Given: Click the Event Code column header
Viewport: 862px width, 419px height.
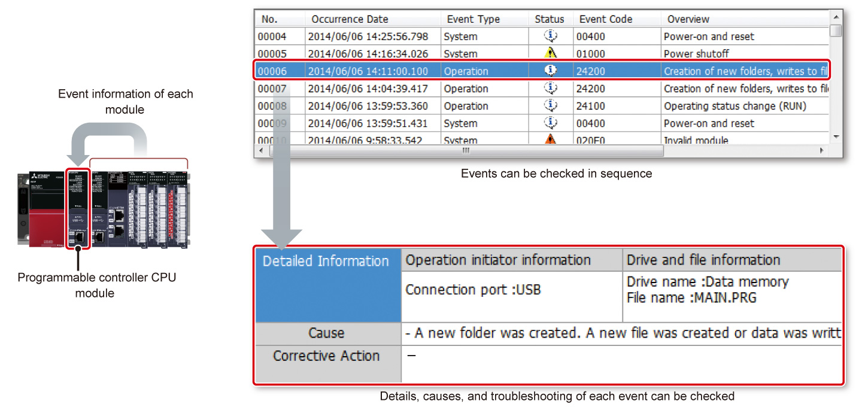Looking at the screenshot, I should tap(605, 19).
